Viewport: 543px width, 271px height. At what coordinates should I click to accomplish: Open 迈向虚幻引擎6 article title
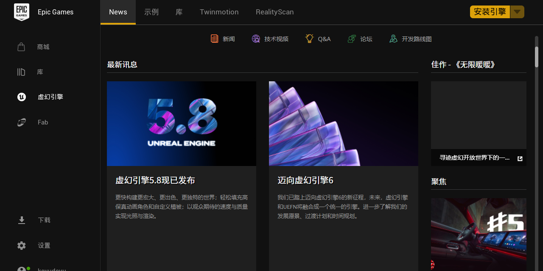(x=305, y=180)
